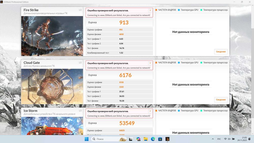The image size is (254, 143).
Task: Open Cloud Gate details via Сведения button
Action: [221, 100]
